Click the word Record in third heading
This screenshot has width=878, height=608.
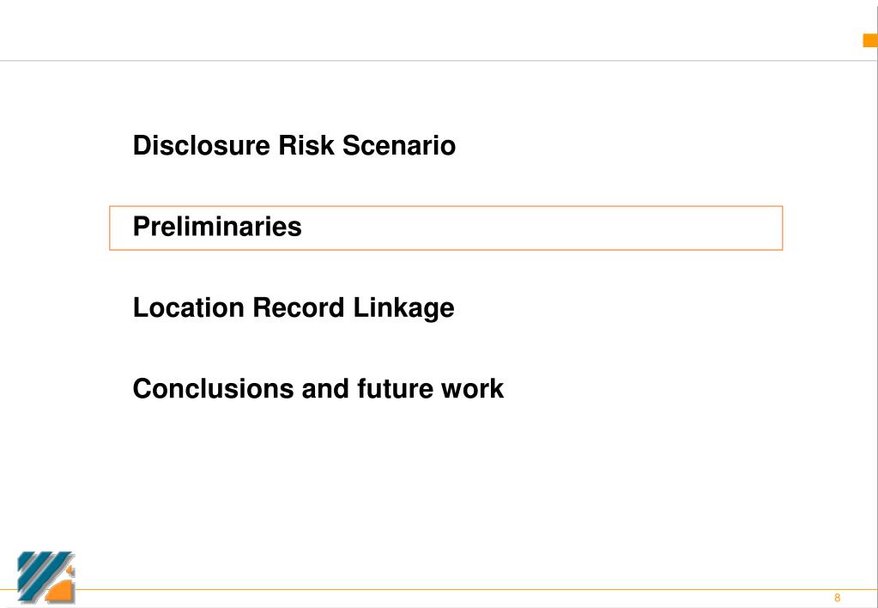(298, 308)
